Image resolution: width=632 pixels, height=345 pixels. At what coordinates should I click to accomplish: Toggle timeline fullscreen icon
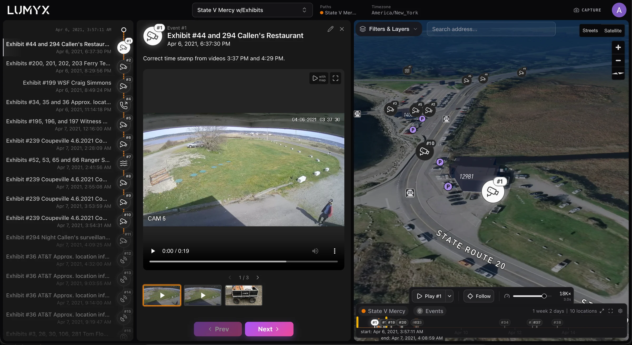click(611, 311)
